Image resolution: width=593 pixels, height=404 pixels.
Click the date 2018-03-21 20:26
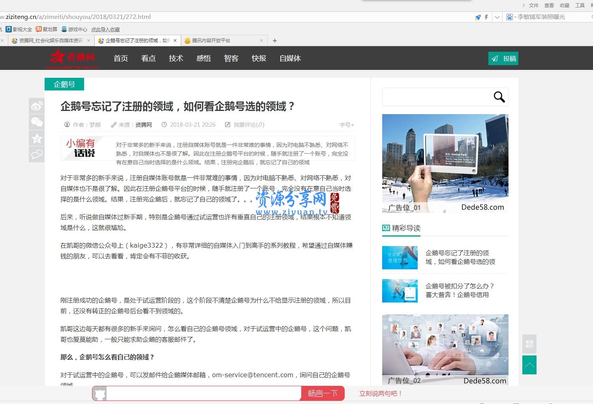click(x=193, y=125)
